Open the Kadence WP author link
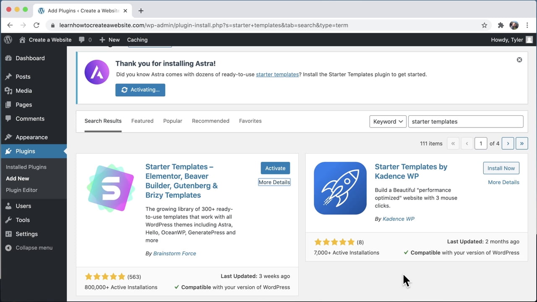This screenshot has width=537, height=302. pyautogui.click(x=399, y=219)
